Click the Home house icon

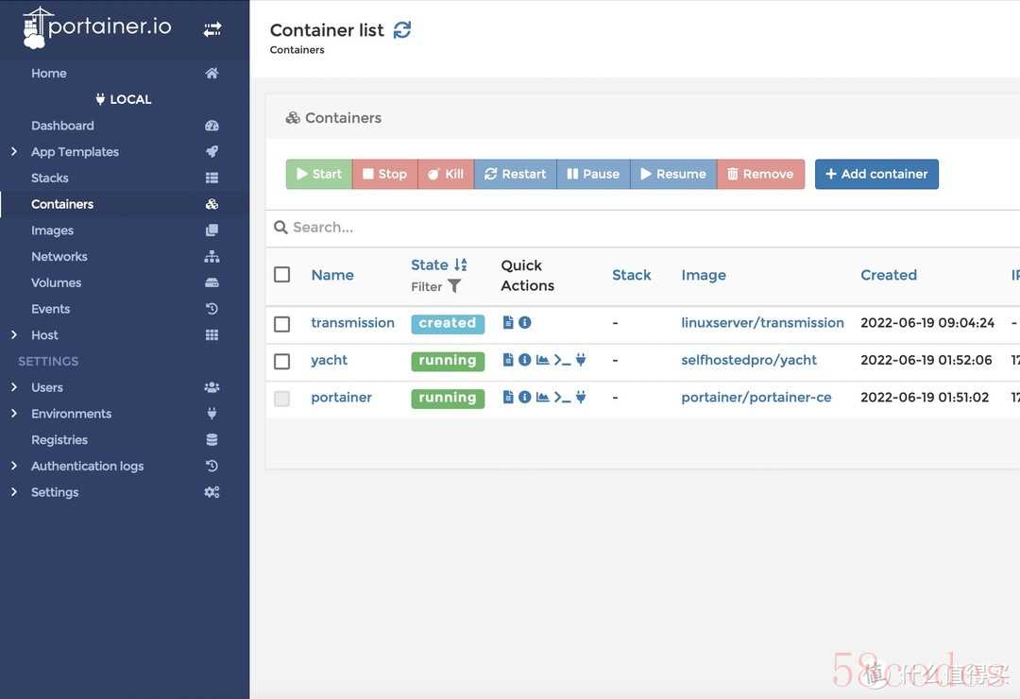point(212,73)
